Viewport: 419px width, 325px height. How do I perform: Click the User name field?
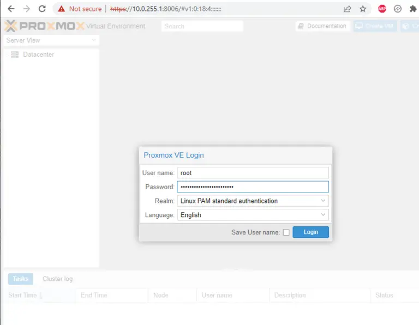[x=253, y=173]
